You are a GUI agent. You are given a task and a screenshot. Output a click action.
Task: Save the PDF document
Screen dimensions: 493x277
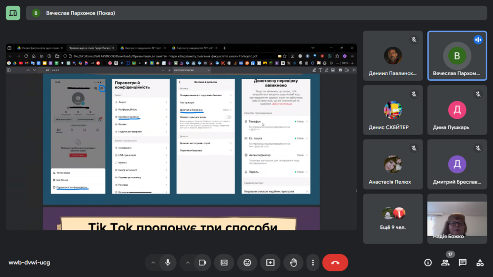tap(347, 70)
